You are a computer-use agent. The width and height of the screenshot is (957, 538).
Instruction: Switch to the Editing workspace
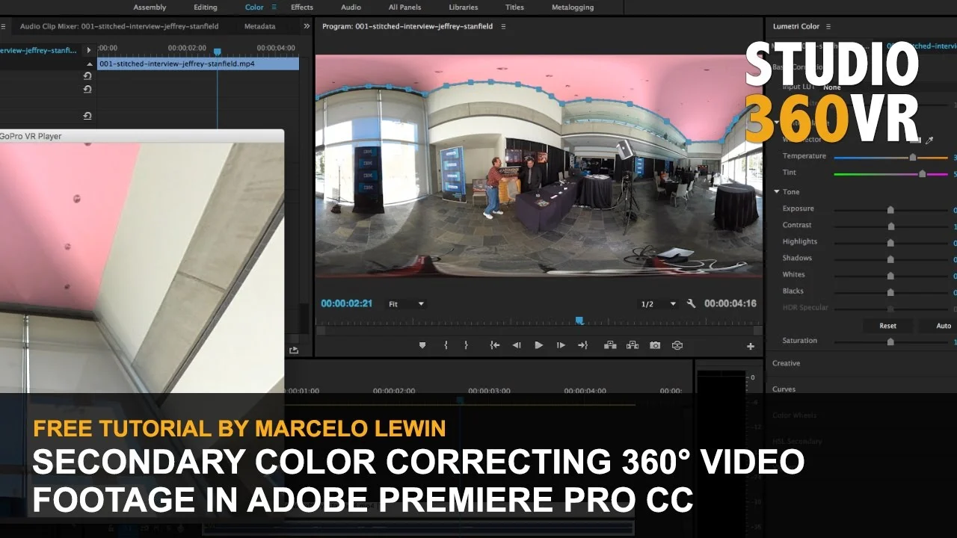click(206, 7)
